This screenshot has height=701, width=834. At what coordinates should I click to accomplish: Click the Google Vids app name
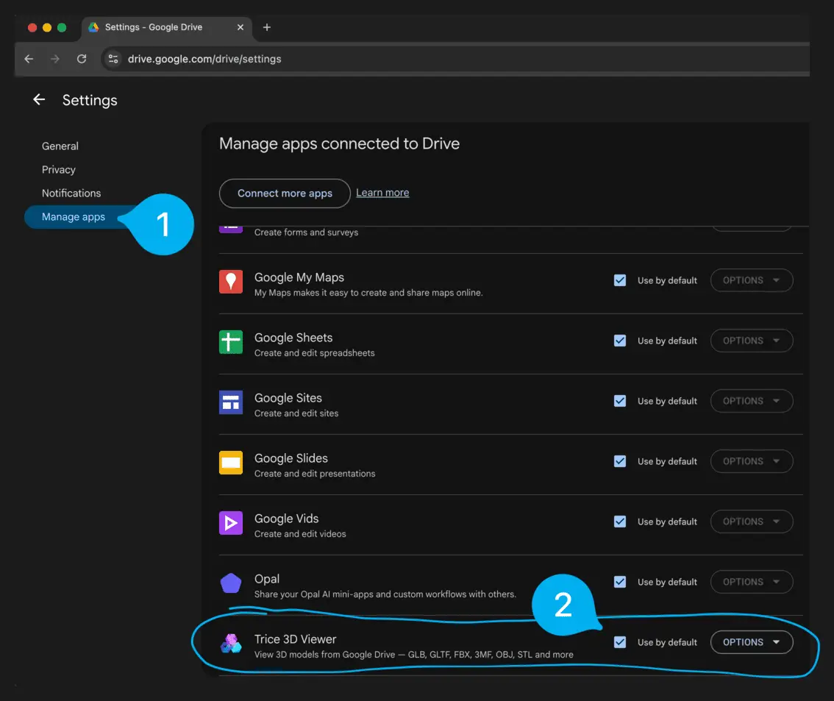pyautogui.click(x=286, y=519)
